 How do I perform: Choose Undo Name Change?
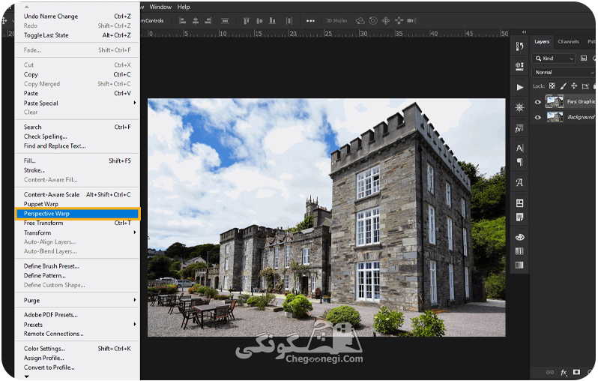(77, 16)
